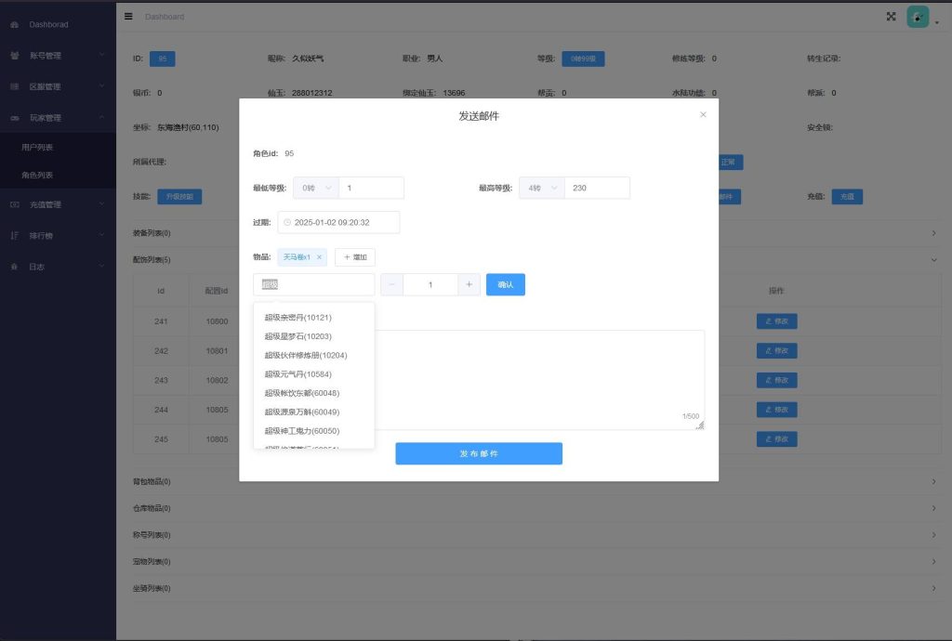Click the 账号管理 icon in the sidebar
Image resolution: width=952 pixels, height=641 pixels.
click(x=13, y=55)
